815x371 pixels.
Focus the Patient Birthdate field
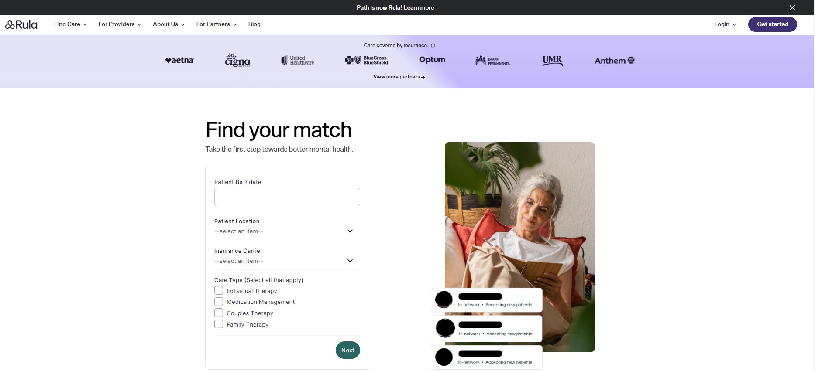tap(287, 197)
